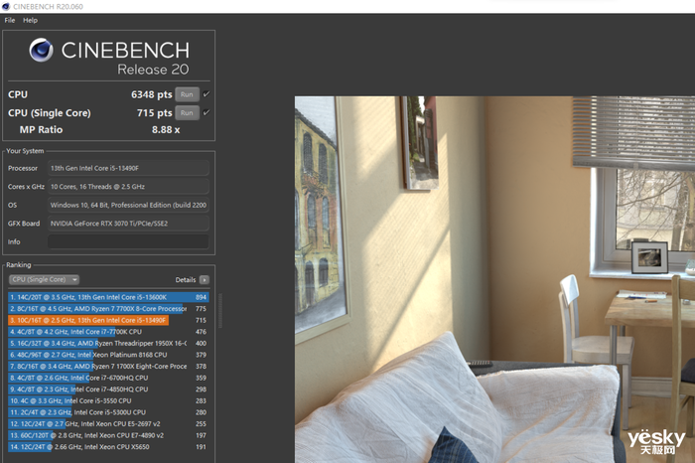Select ranking row Core i7-4850HQ
Image resolution: width=695 pixels, height=463 pixels.
[x=108, y=389]
